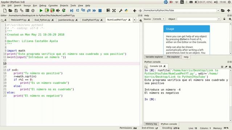This screenshot has height=130, width=232.
Task: Switch to the PeticionIFYT.py editor tab
Action: pos(18,20)
